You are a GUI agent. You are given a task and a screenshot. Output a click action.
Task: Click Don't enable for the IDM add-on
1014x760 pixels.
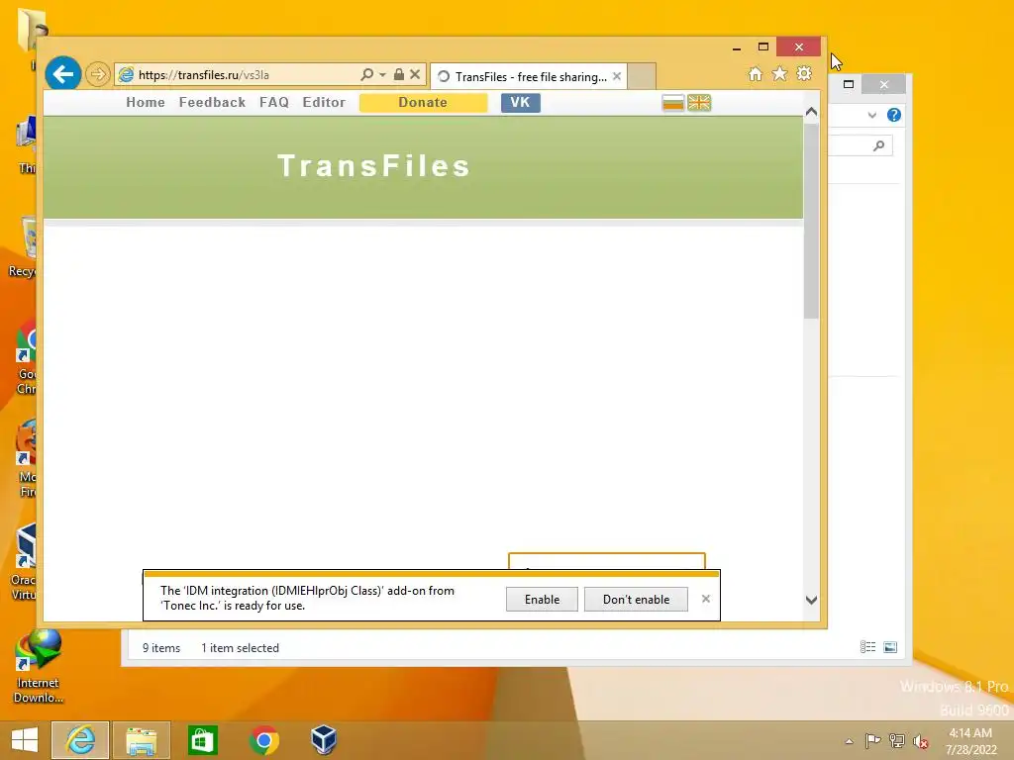coord(637,599)
